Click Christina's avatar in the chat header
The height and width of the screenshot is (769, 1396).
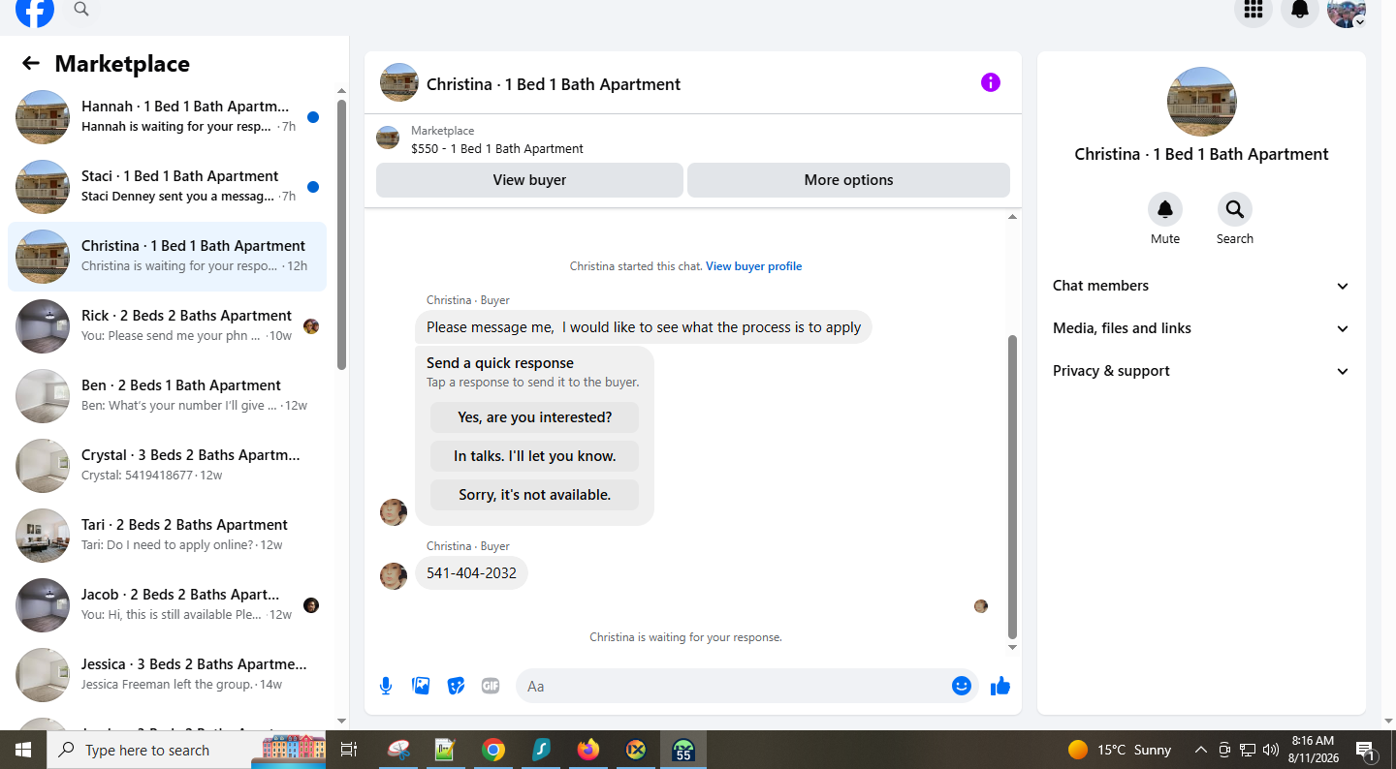[x=399, y=83]
